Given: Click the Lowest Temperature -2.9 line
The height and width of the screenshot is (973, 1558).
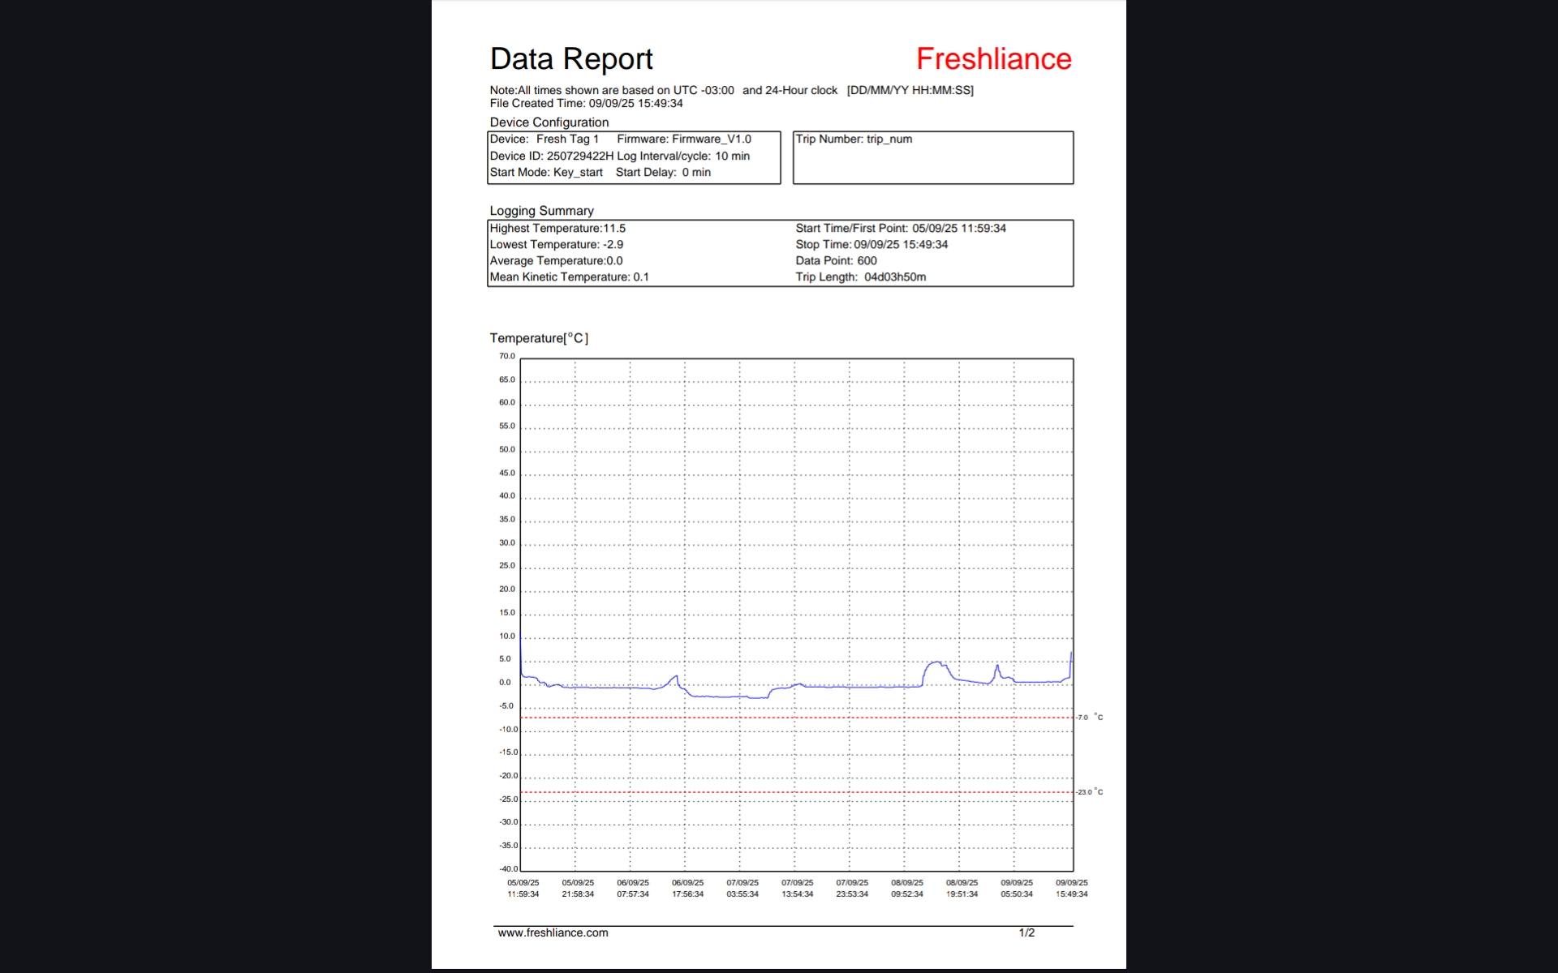Looking at the screenshot, I should 556,245.
